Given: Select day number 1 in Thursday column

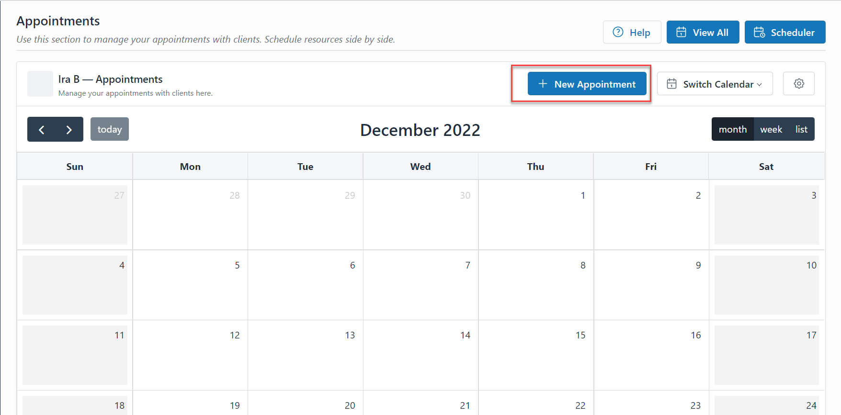Looking at the screenshot, I should [x=582, y=195].
